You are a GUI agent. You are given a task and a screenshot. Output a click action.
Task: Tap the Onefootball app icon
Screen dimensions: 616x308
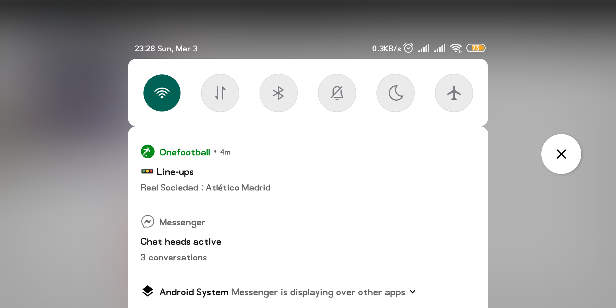pos(148,152)
